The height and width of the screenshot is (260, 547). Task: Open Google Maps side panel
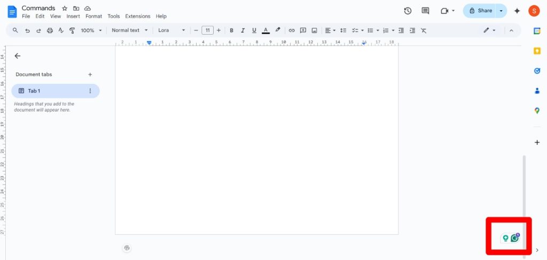(x=537, y=111)
